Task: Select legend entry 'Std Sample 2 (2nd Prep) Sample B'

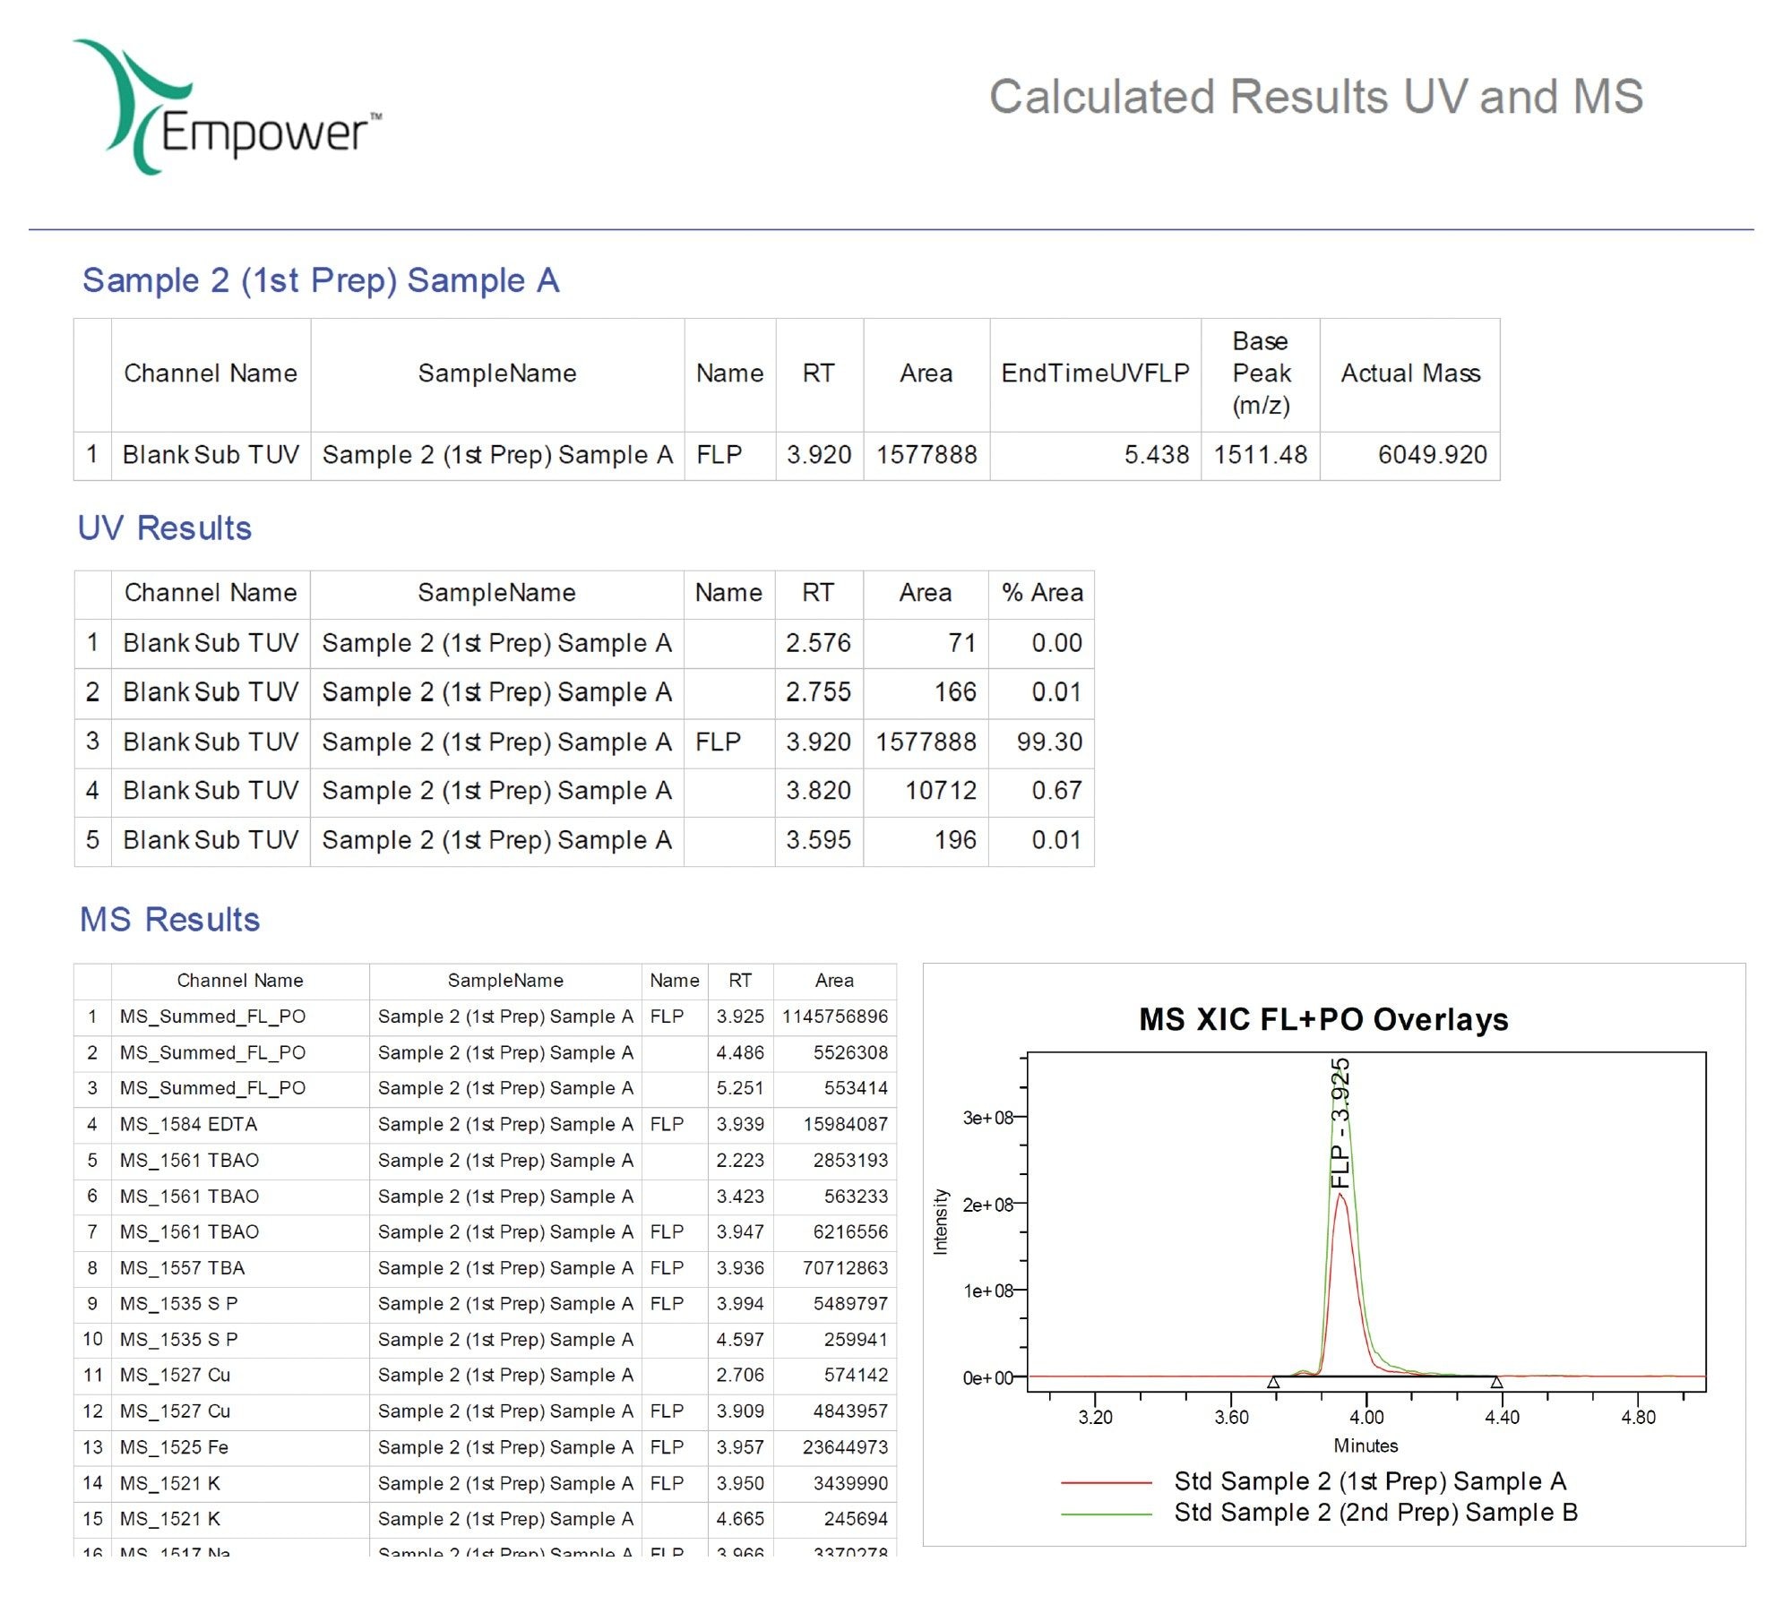Action: click(1376, 1513)
